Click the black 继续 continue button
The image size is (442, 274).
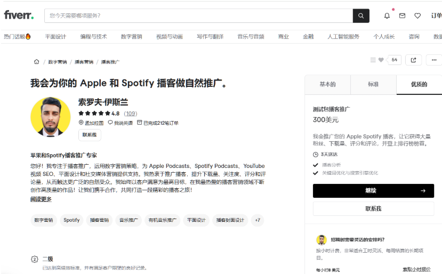(x=373, y=191)
